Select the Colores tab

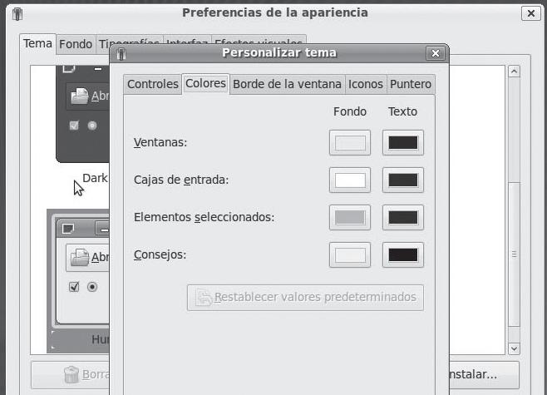[x=205, y=83]
